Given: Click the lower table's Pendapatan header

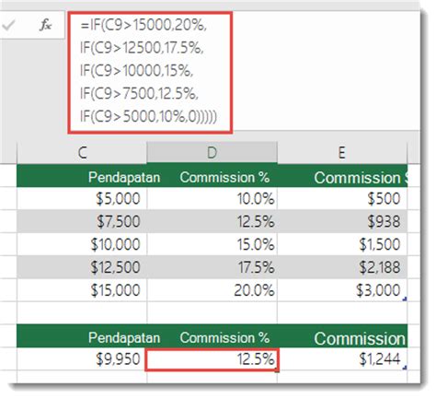Looking at the screenshot, I should [x=124, y=337].
